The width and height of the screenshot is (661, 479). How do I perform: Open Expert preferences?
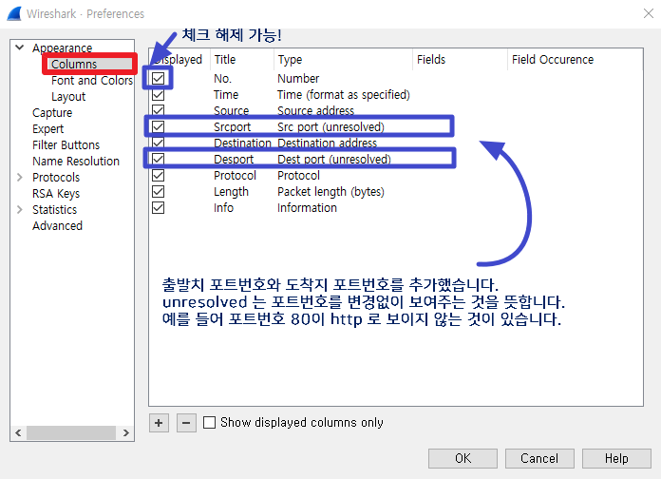[47, 128]
